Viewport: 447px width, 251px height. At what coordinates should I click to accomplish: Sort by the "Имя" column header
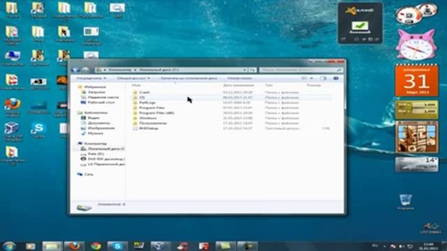[x=136, y=85]
